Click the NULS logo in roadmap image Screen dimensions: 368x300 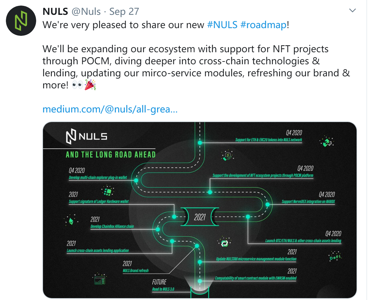click(x=86, y=136)
